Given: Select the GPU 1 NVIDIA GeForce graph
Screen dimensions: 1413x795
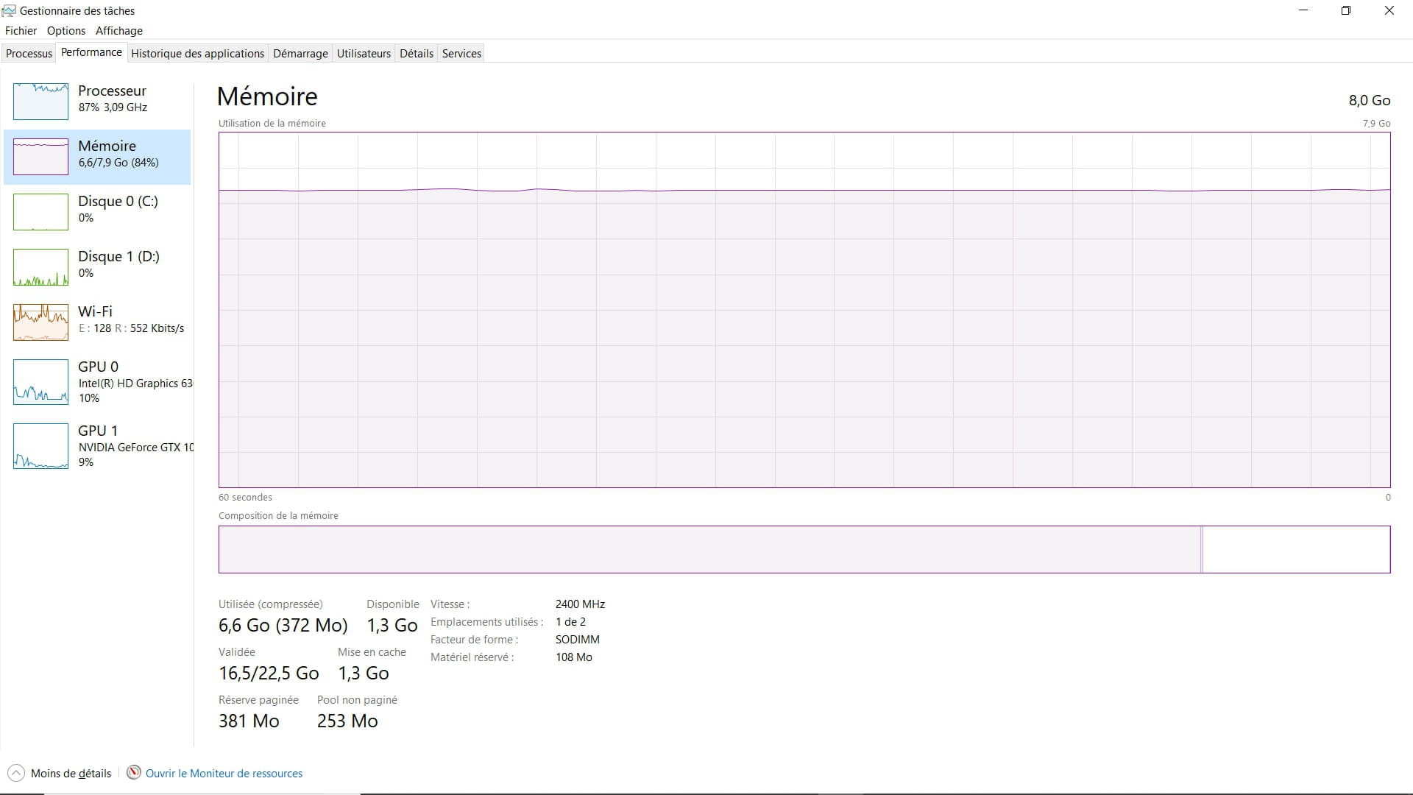Looking at the screenshot, I should click(x=40, y=445).
